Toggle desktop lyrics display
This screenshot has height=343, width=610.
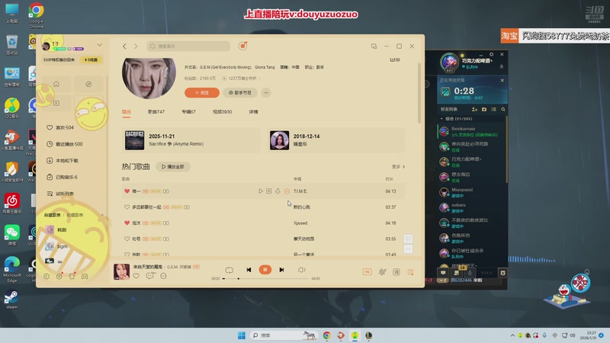(396, 272)
